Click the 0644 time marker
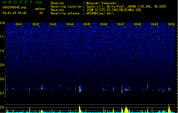Viewport: 178px width, 113px height. coord(70,24)
